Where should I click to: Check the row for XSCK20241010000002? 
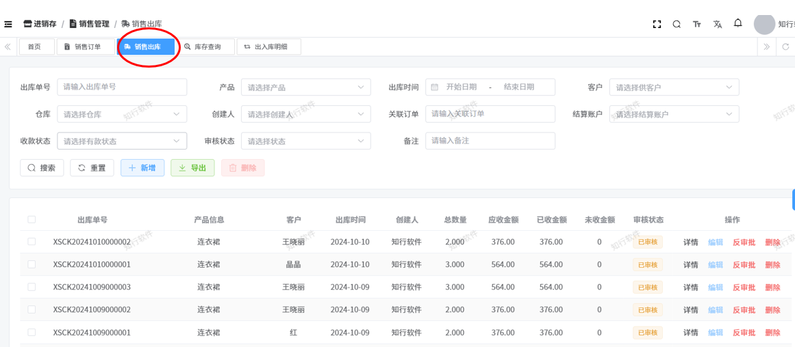pyautogui.click(x=31, y=242)
